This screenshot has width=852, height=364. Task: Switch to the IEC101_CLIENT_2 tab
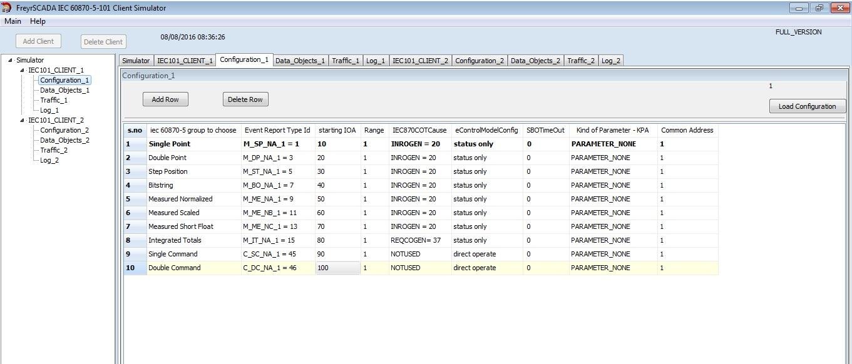click(420, 61)
